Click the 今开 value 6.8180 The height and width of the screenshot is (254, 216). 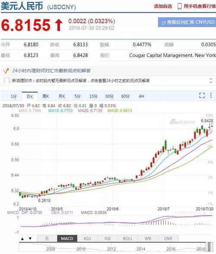31,44
